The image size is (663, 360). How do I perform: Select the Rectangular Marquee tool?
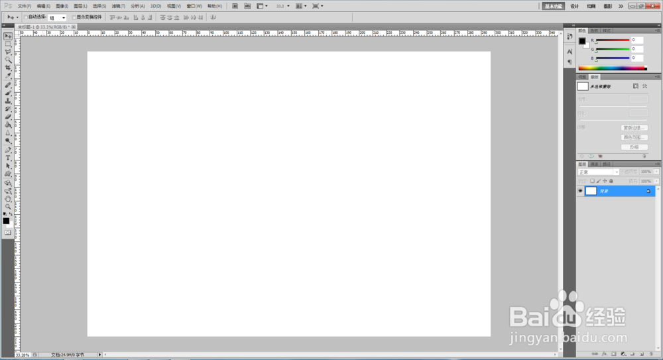click(7, 44)
